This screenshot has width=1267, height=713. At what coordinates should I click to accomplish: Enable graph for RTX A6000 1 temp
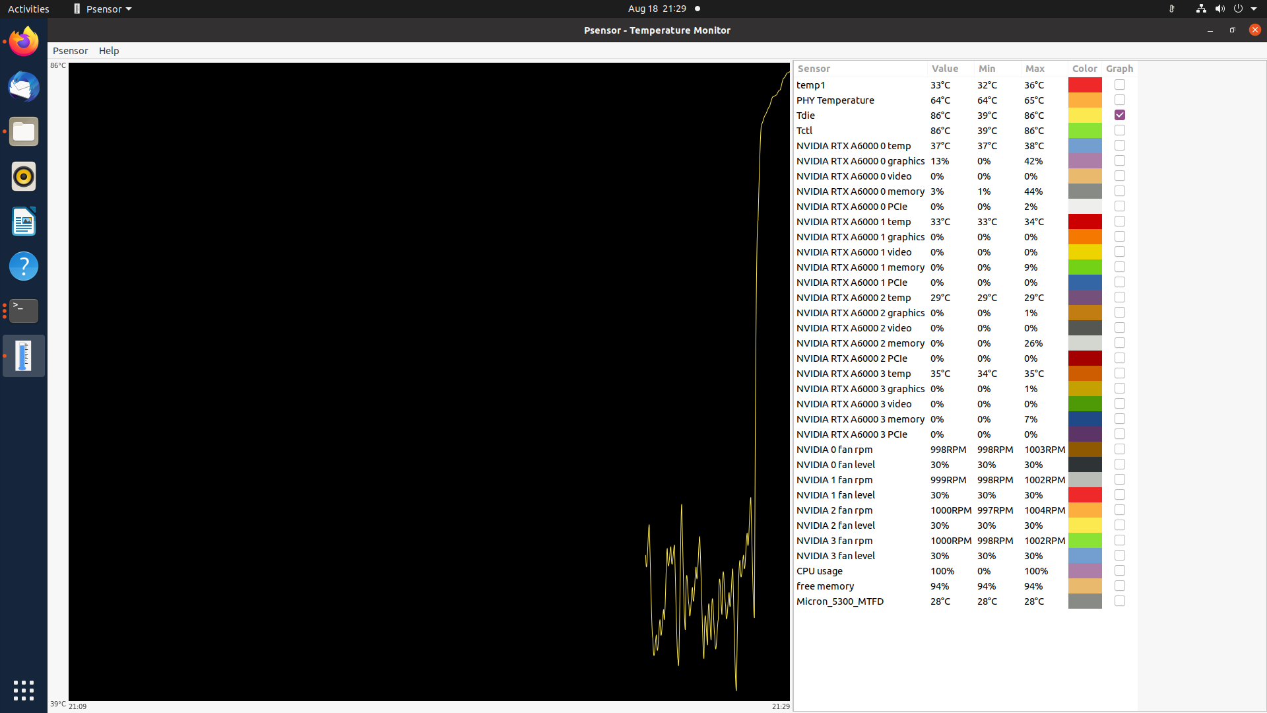[1120, 221]
